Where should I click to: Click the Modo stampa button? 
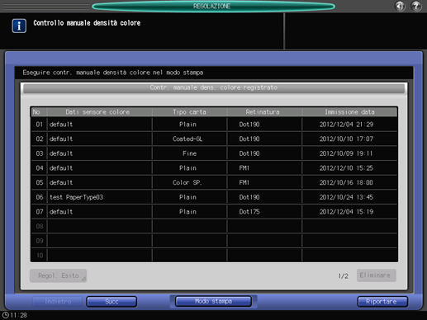click(213, 301)
